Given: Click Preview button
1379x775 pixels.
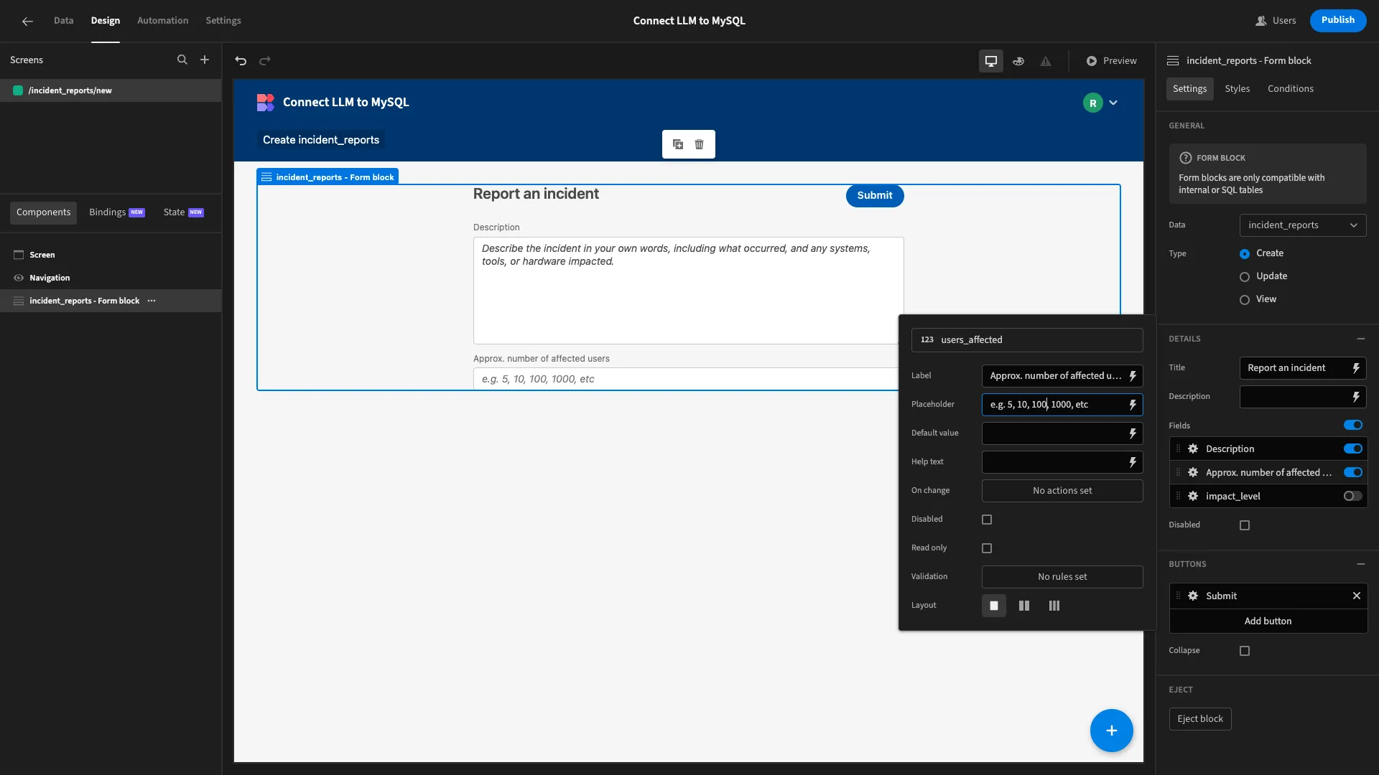Looking at the screenshot, I should click(x=1112, y=61).
